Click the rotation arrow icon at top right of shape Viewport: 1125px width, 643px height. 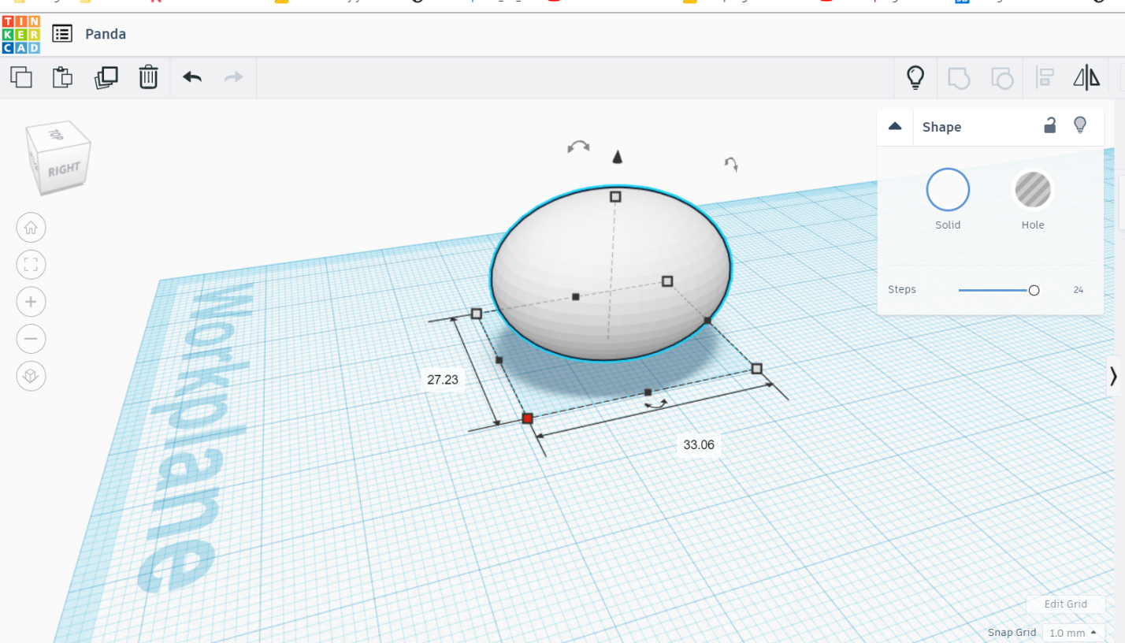pos(731,163)
